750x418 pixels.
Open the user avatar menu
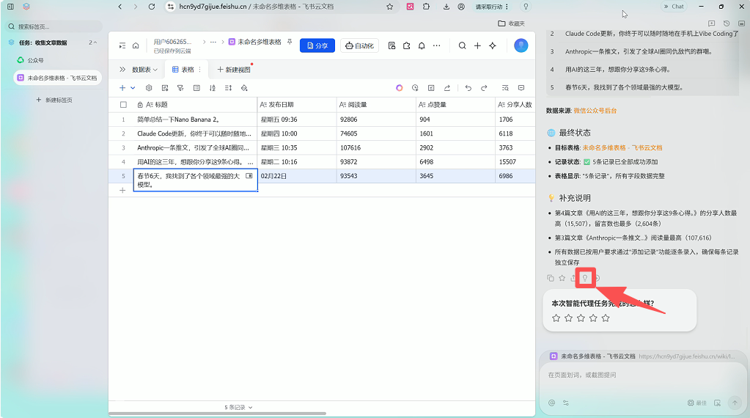(521, 45)
